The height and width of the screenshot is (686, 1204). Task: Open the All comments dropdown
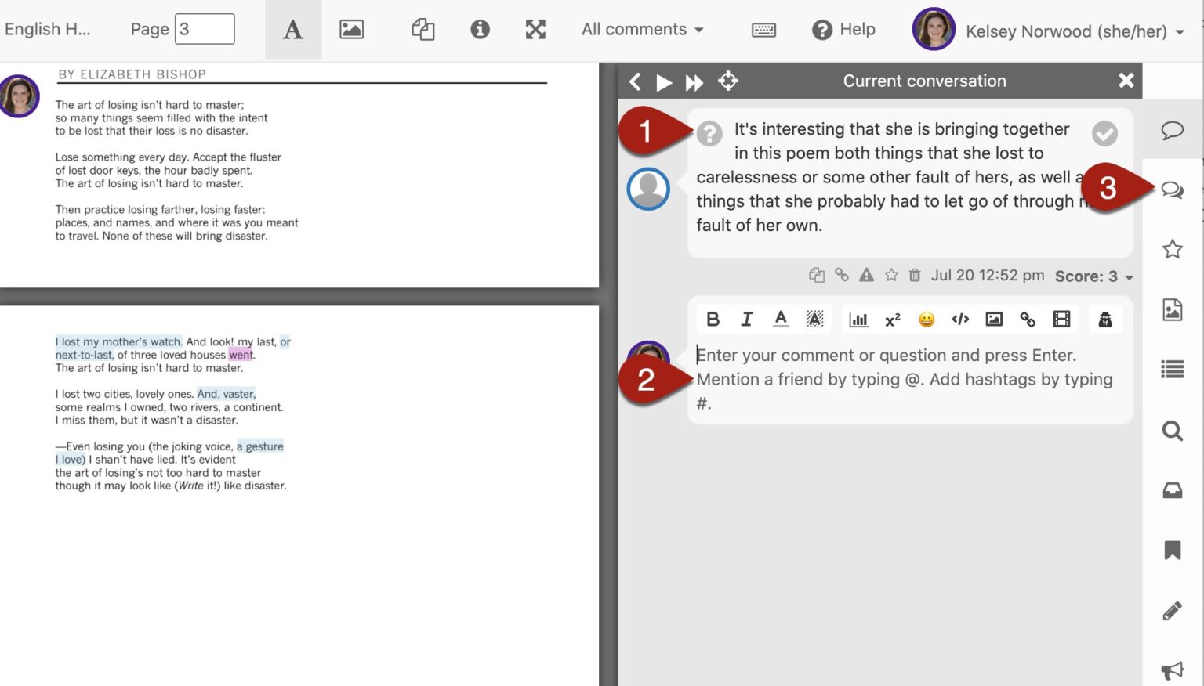coord(642,30)
